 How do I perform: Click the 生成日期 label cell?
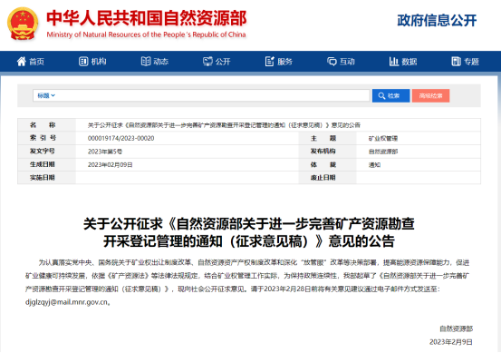tap(46, 164)
